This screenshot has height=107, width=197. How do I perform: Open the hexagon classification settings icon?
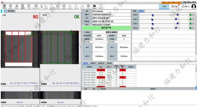pos(76,6)
